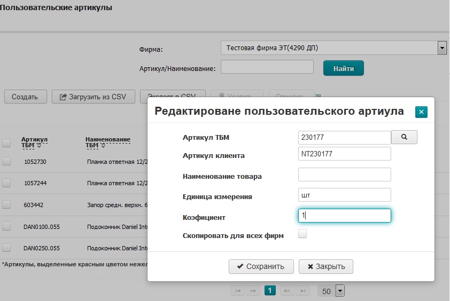The image size is (450, 301).
Task: Select the checkbox for DAN0100.055 row
Action: click(x=6, y=226)
